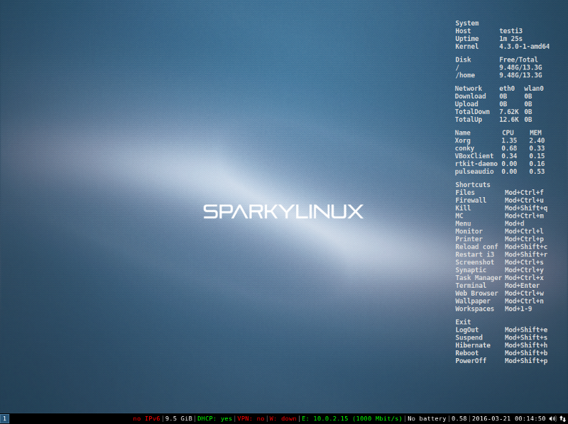Click the 'No battery' status entry

427,418
